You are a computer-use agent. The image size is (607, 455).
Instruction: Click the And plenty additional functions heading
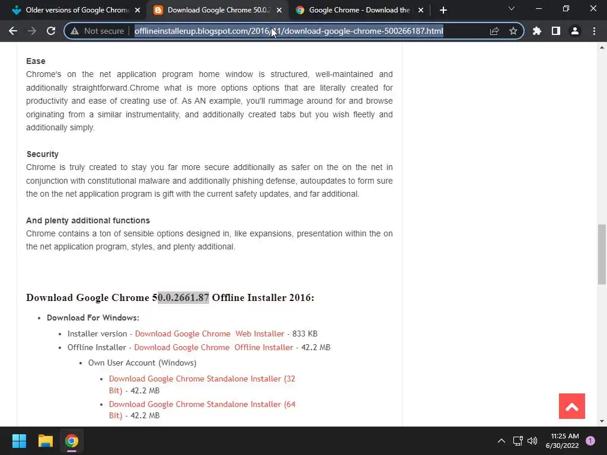click(88, 220)
